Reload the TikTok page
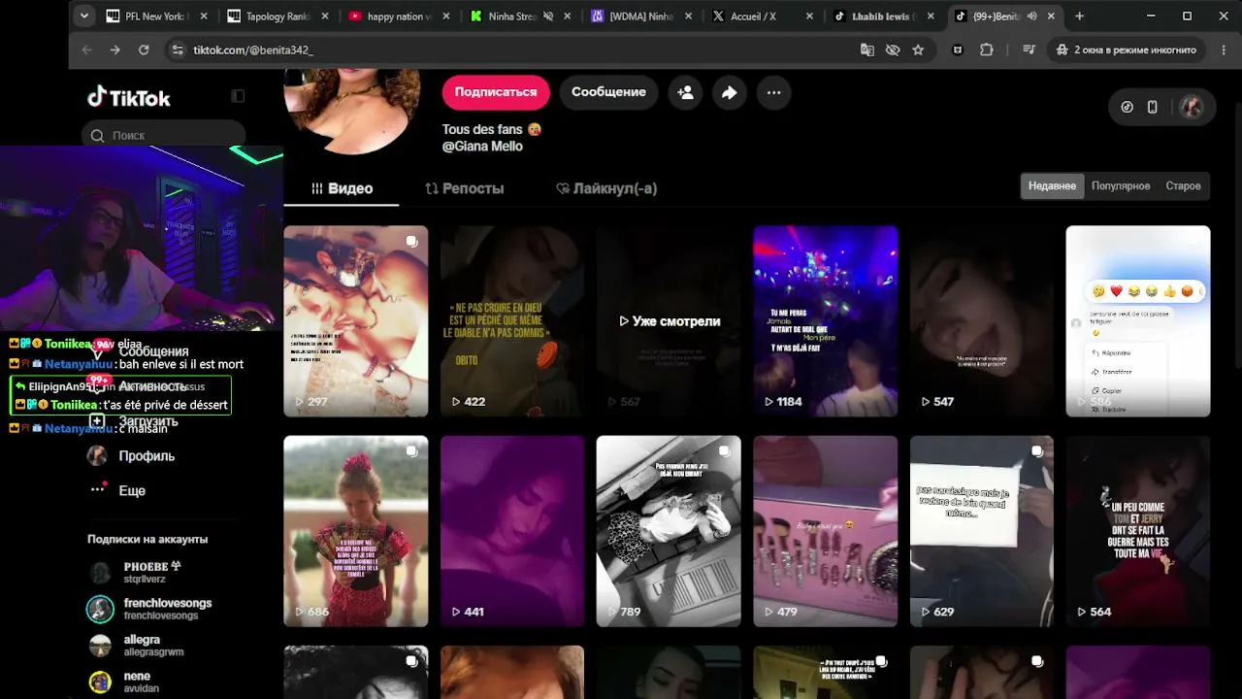 144,50
